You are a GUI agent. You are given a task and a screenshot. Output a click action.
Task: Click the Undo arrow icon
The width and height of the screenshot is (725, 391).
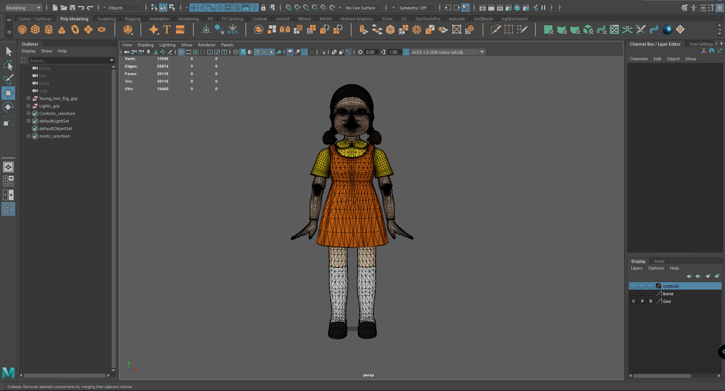(81, 8)
